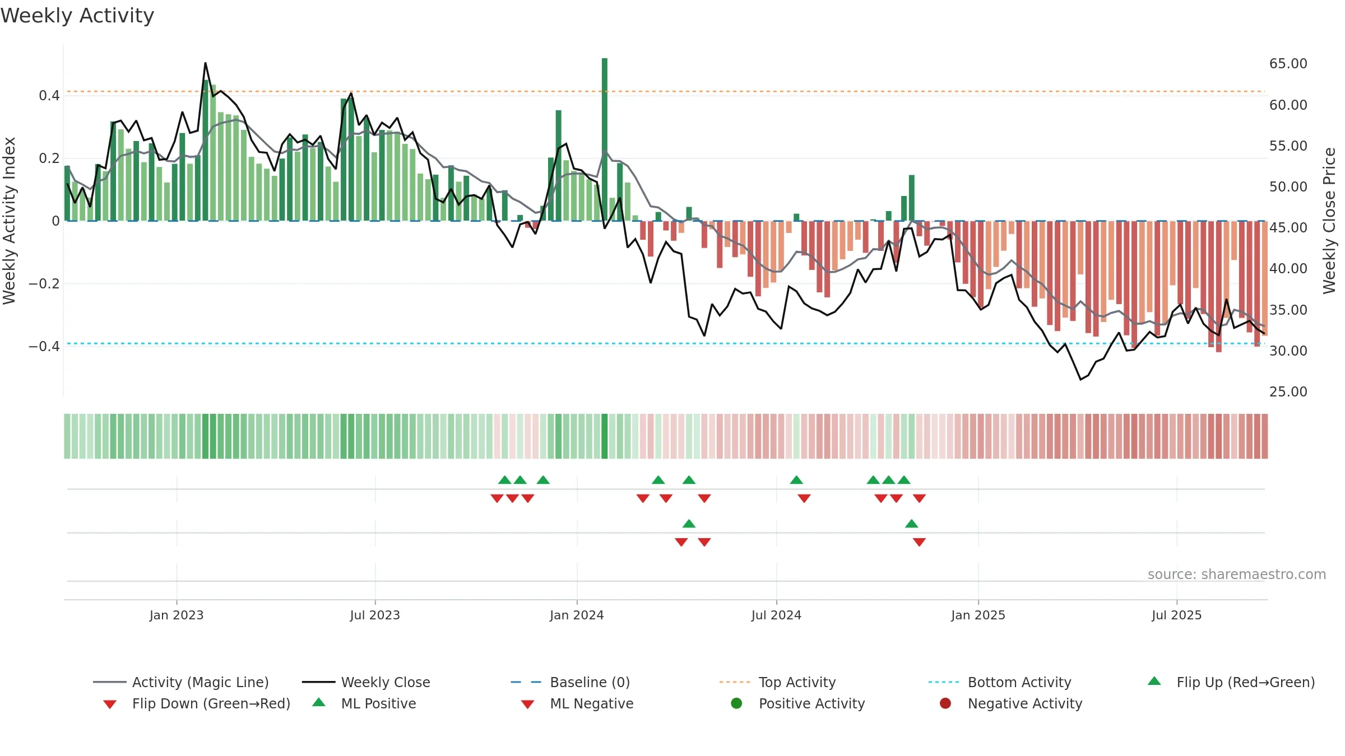Click the source: sharemaestro.com text
Image resolution: width=1345 pixels, height=756 pixels.
click(x=1237, y=574)
